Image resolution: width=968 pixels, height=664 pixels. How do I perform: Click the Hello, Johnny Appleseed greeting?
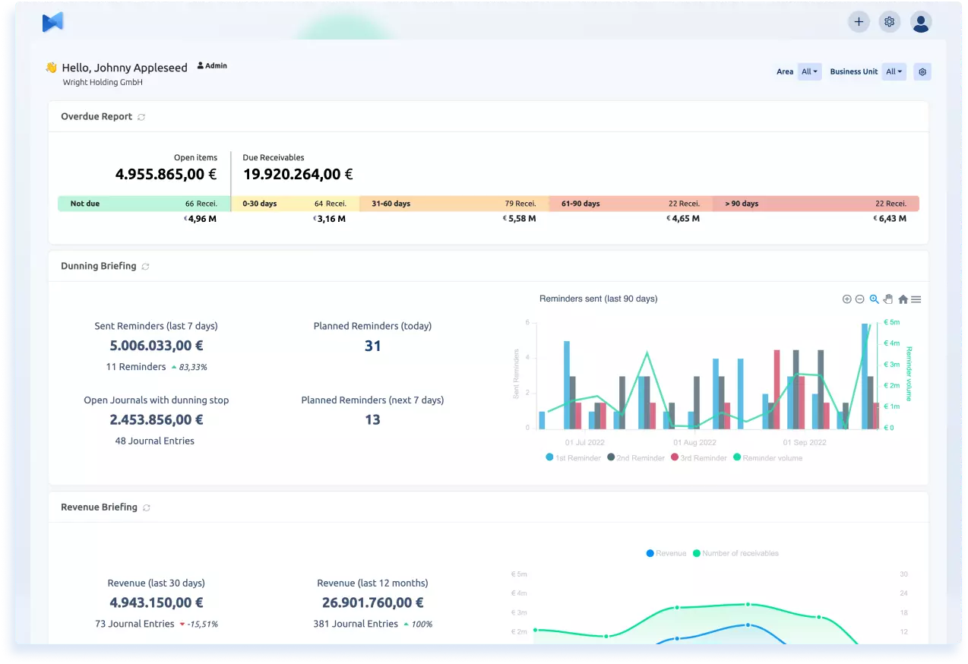(x=125, y=68)
